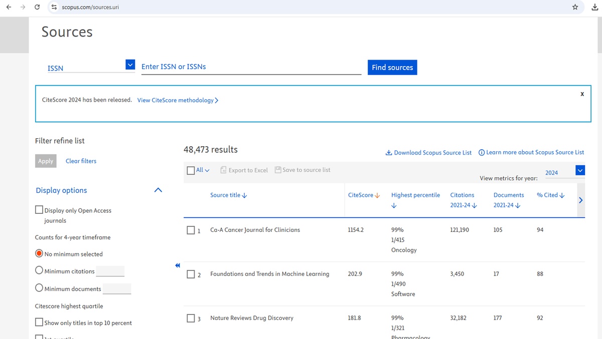Click Clear filters link
This screenshot has width=602, height=339.
click(x=81, y=161)
